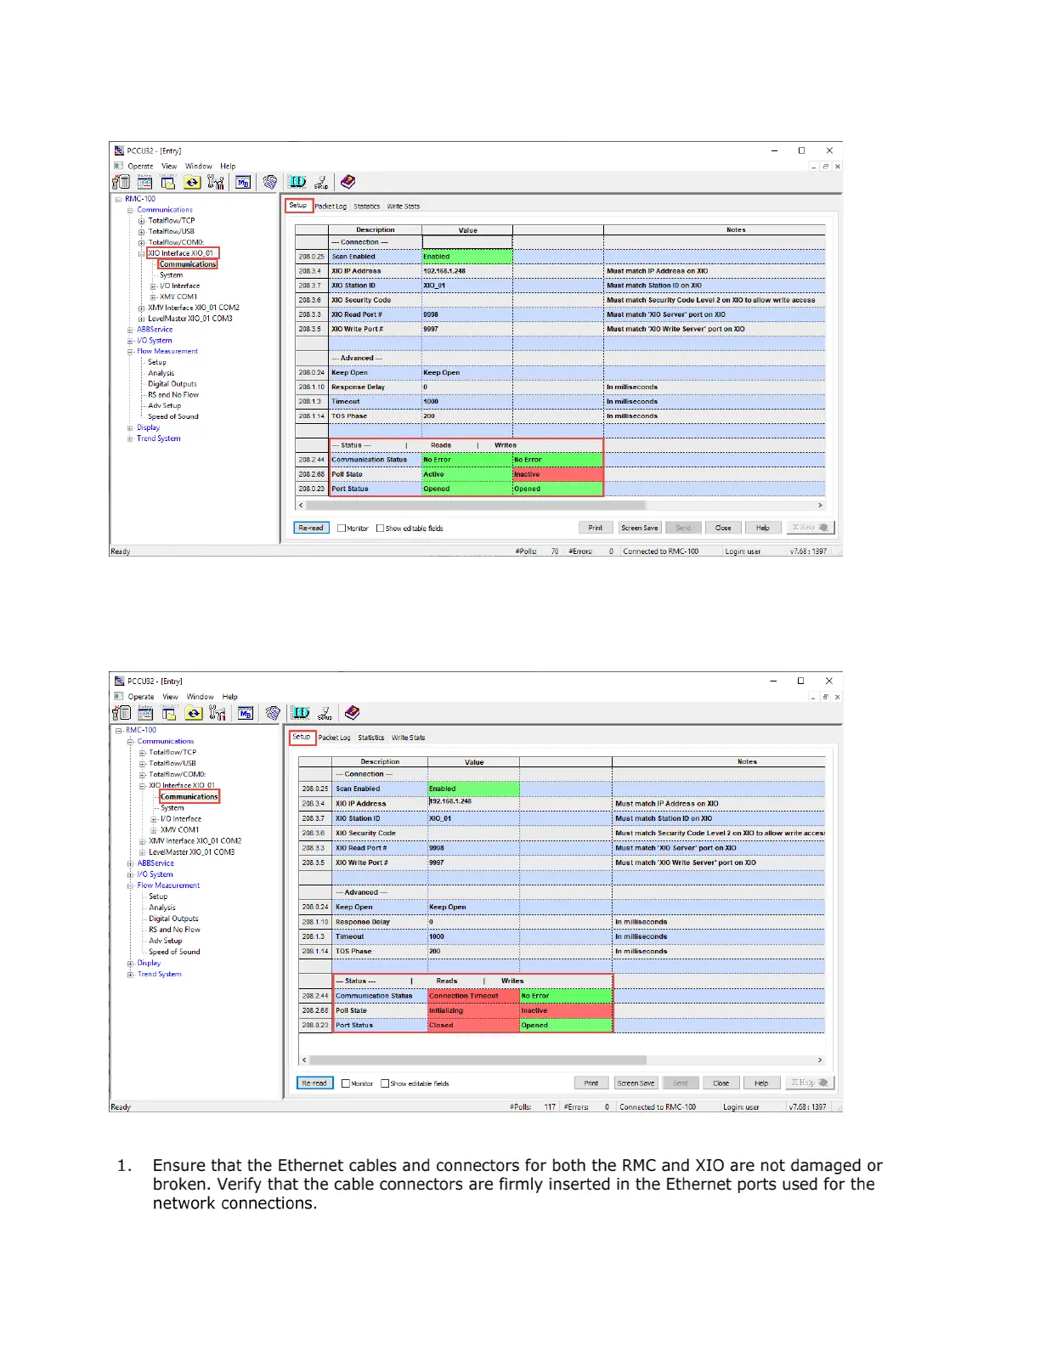Image resolution: width=1040 pixels, height=1346 pixels.
Task: Click Close button in upper window
Action: tap(723, 528)
